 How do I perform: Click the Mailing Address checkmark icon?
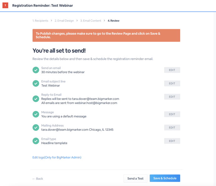tap(36, 127)
